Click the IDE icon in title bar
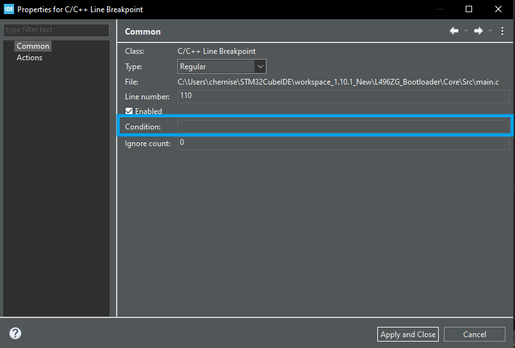This screenshot has width=515, height=348. [x=9, y=9]
